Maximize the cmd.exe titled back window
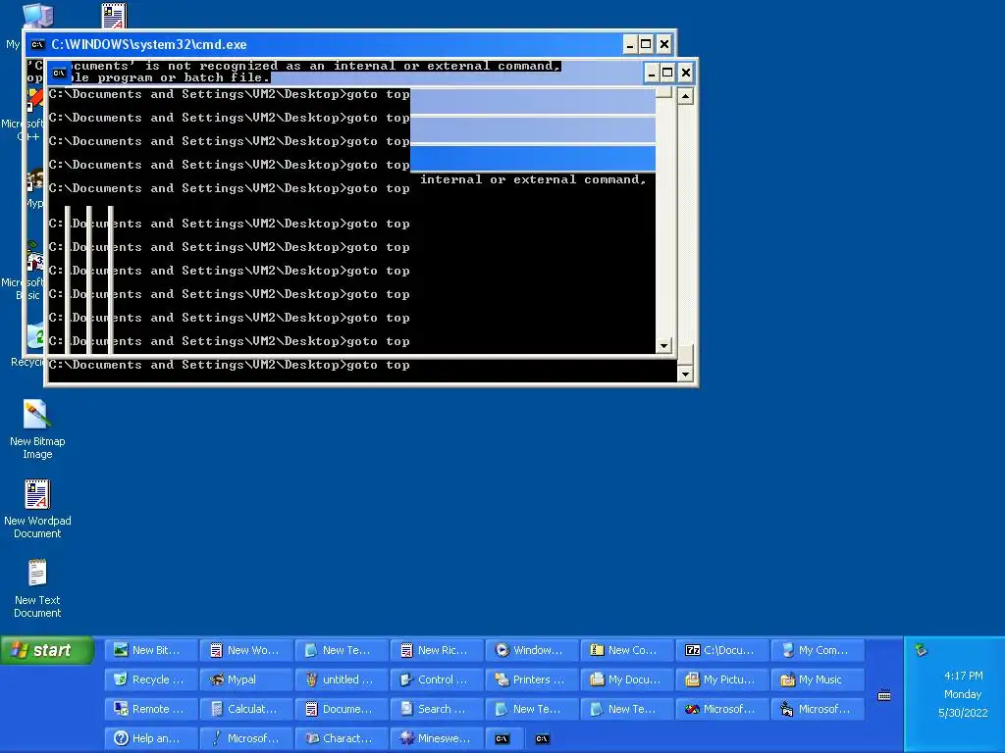This screenshot has width=1005, height=753. click(x=646, y=44)
